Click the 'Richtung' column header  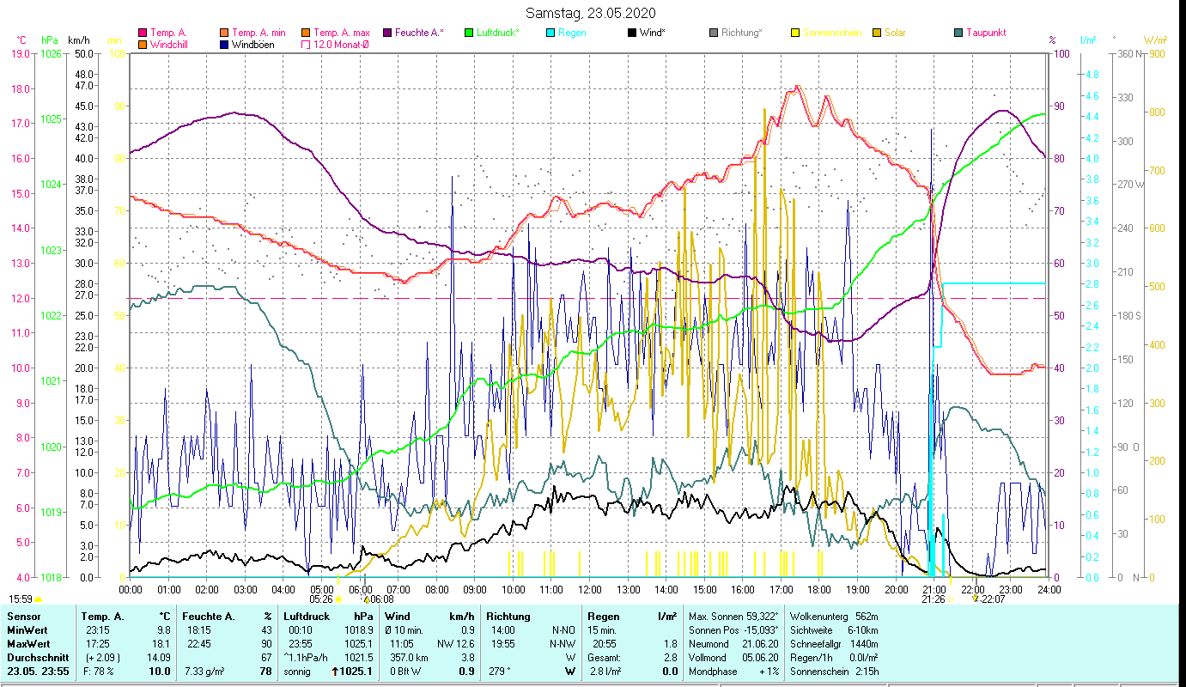508,617
